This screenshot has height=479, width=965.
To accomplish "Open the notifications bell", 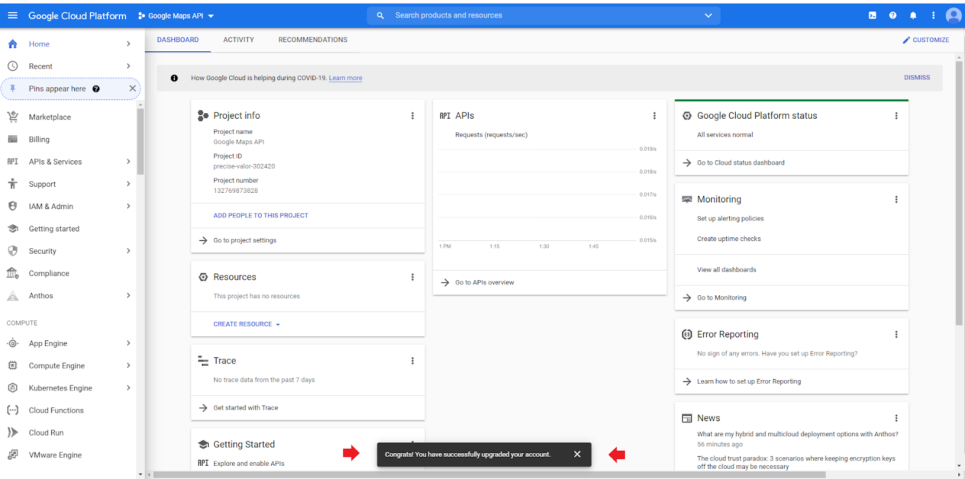I will point(913,16).
